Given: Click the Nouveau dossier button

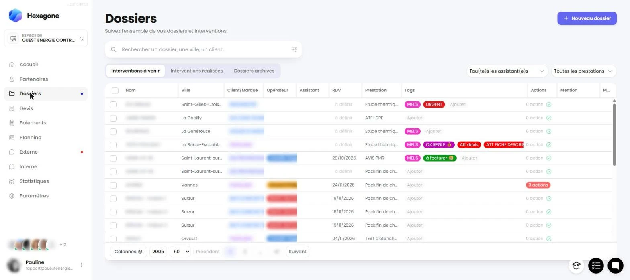Looking at the screenshot, I should 587,18.
